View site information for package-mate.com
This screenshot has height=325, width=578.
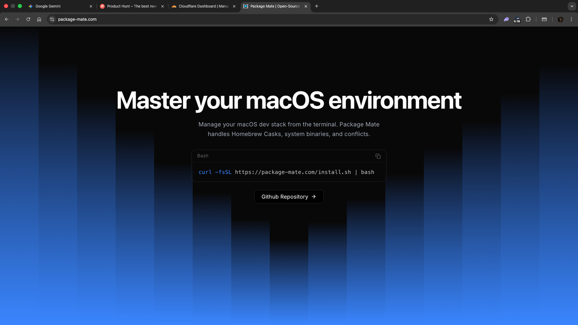[53, 19]
